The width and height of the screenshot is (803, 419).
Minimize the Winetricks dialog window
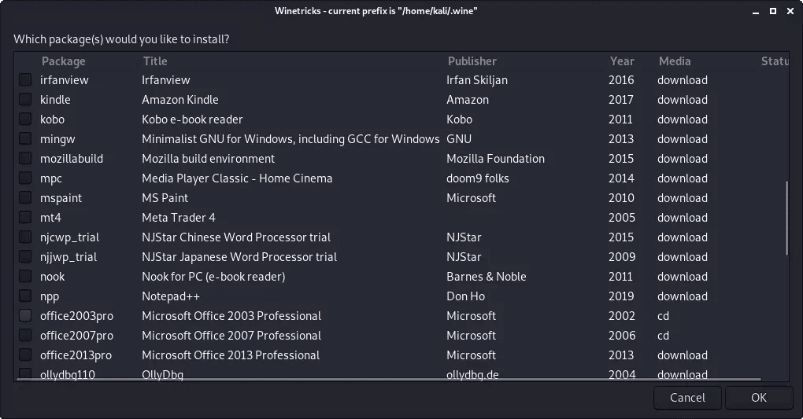tap(756, 11)
